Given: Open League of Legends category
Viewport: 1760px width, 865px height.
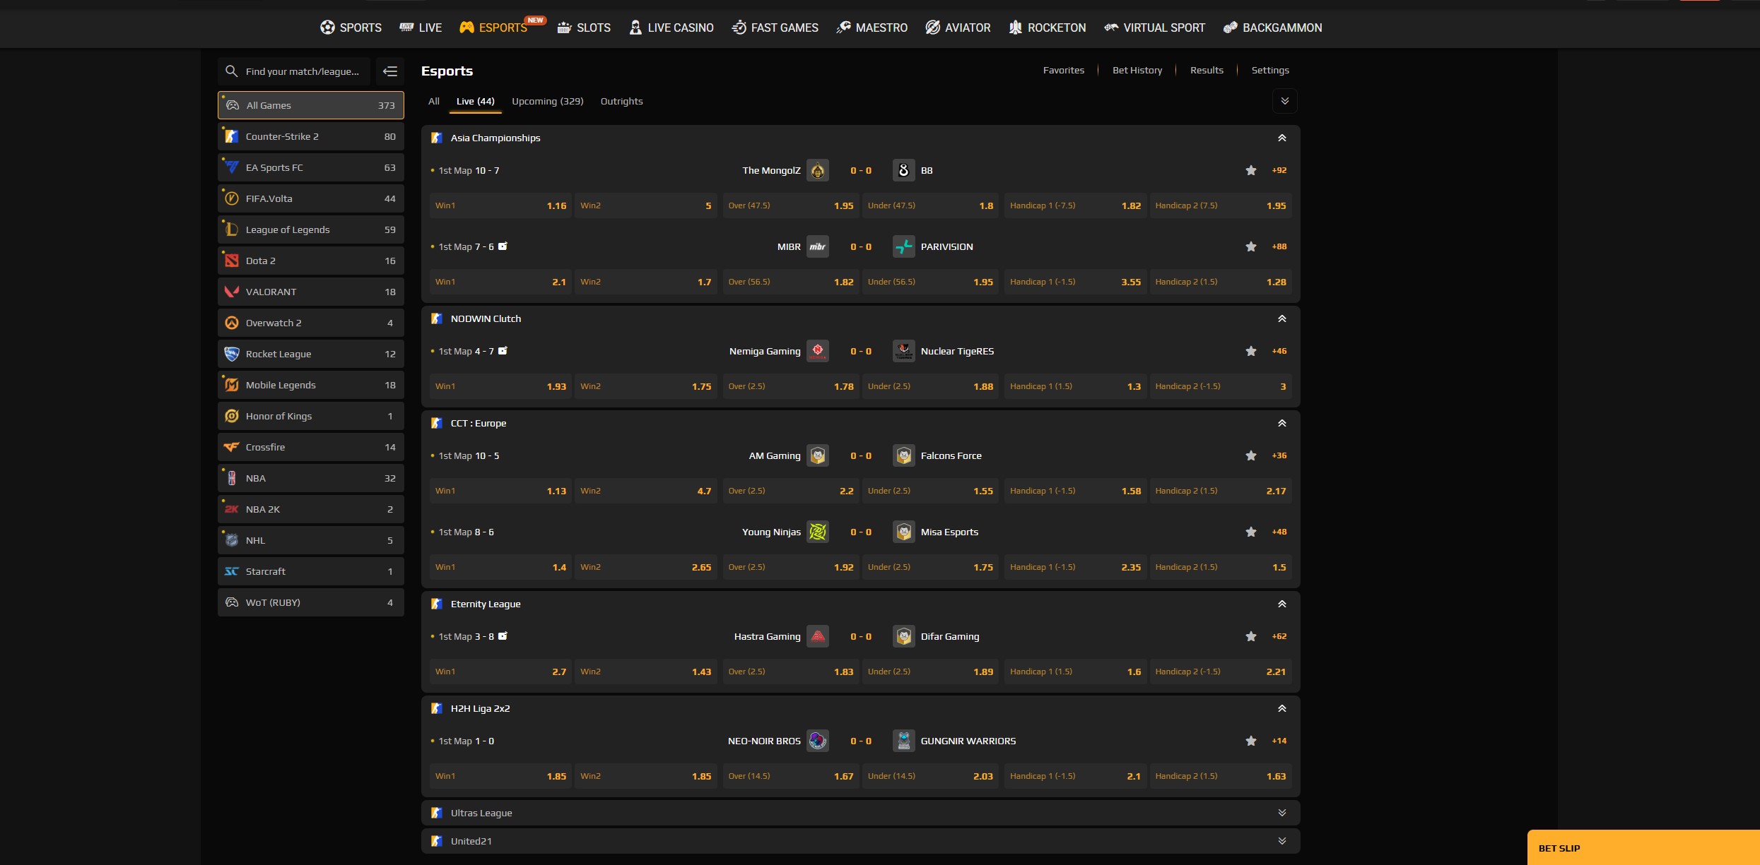Looking at the screenshot, I should pyautogui.click(x=311, y=229).
